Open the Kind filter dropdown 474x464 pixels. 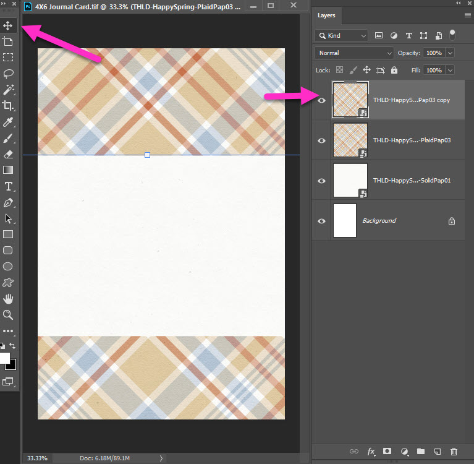(341, 36)
